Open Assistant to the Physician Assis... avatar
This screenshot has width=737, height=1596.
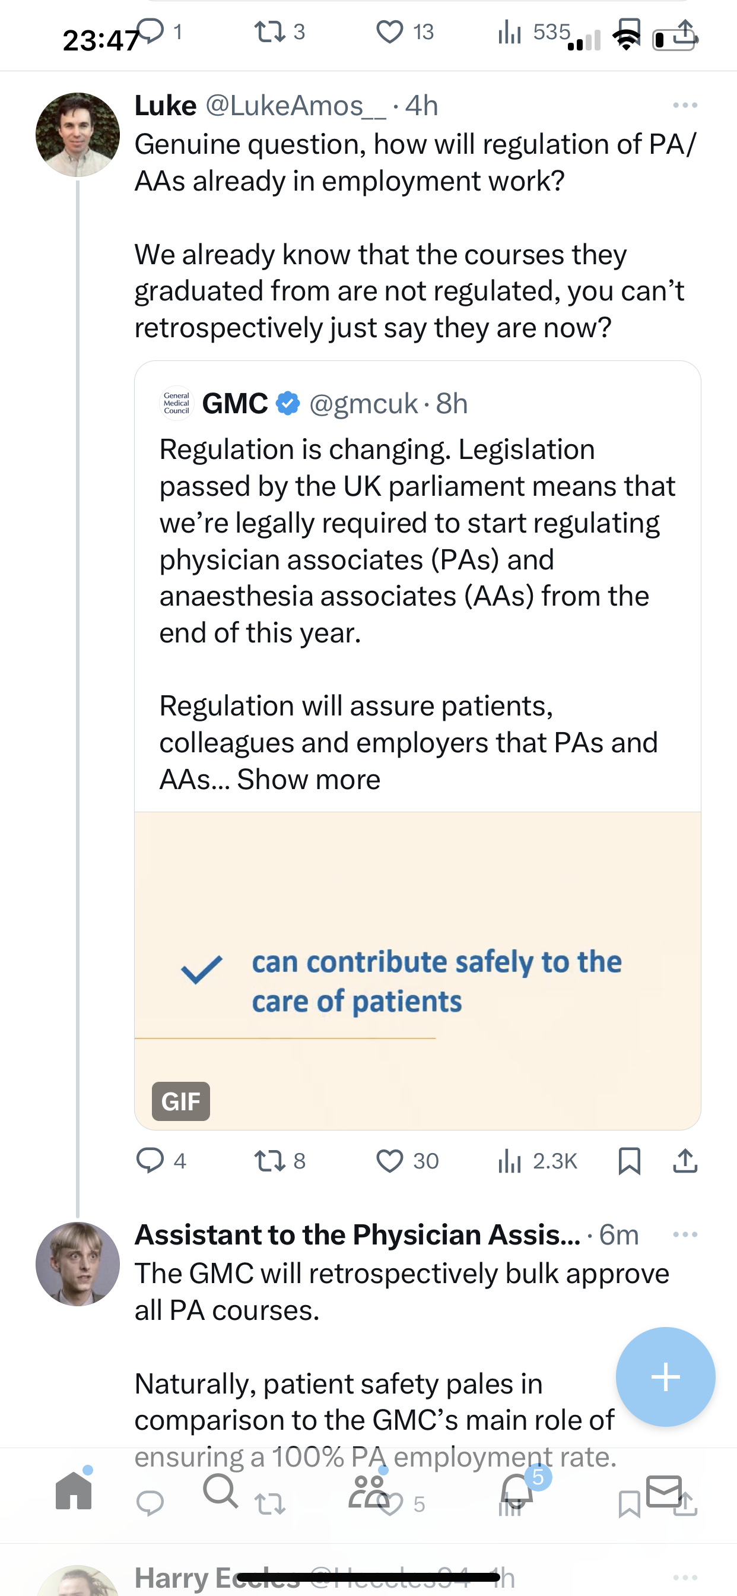click(77, 1264)
